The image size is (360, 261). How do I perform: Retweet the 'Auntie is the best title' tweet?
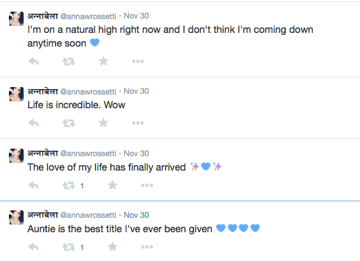click(x=69, y=247)
